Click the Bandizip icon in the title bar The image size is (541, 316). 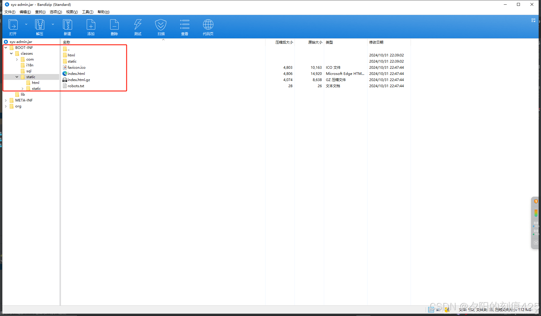(7, 4)
